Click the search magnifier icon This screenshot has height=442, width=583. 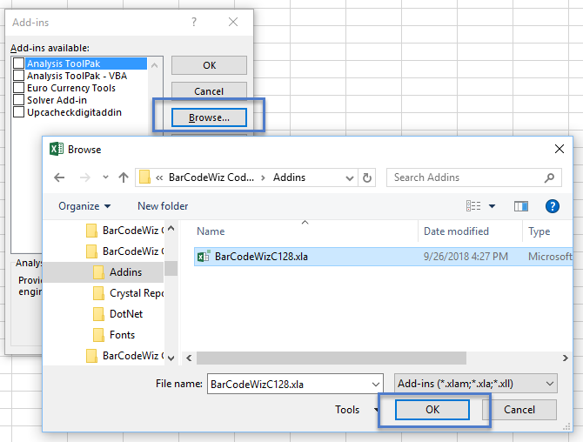(549, 177)
